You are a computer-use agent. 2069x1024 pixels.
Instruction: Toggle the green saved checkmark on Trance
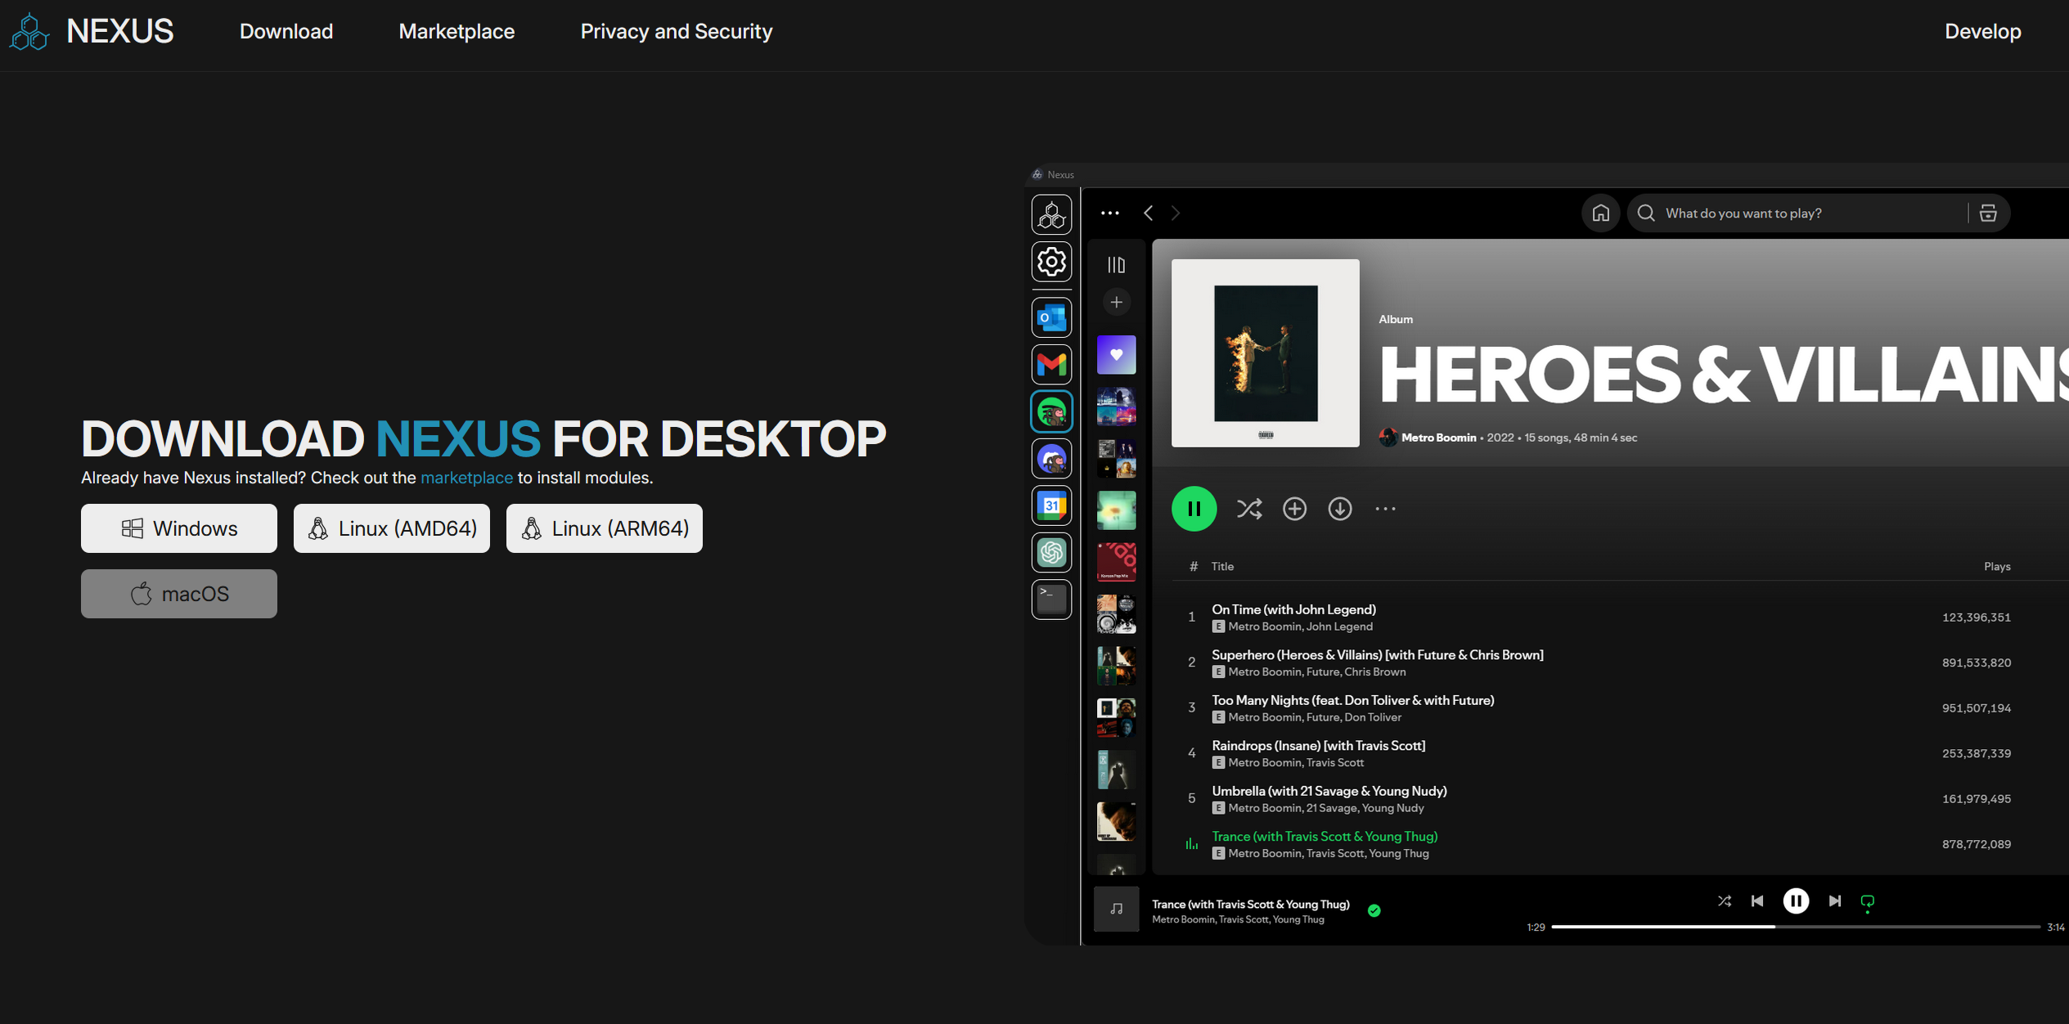click(1374, 909)
